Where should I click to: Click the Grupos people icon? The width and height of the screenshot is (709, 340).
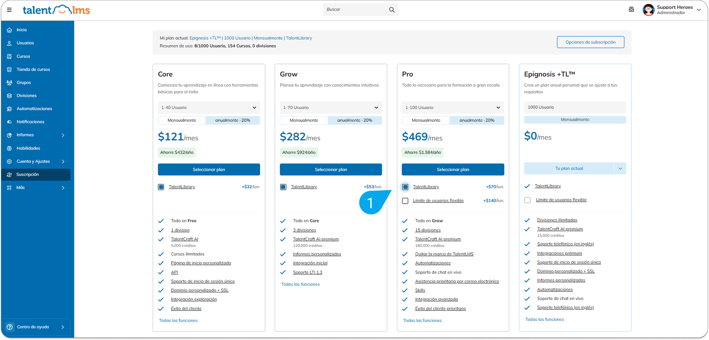[x=10, y=83]
